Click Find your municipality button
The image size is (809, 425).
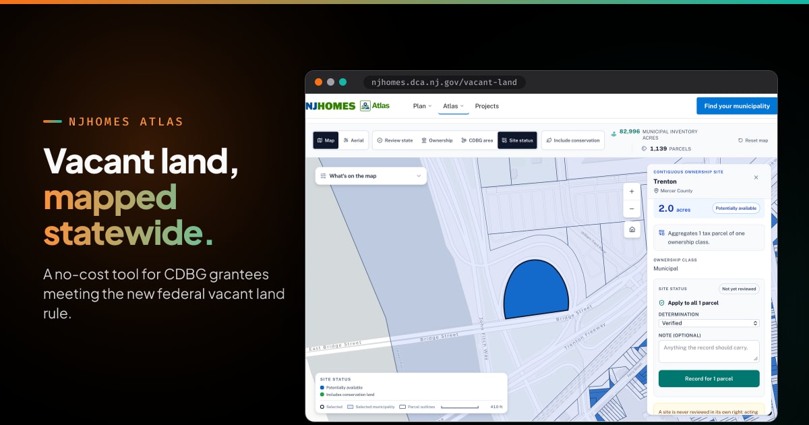click(x=737, y=106)
